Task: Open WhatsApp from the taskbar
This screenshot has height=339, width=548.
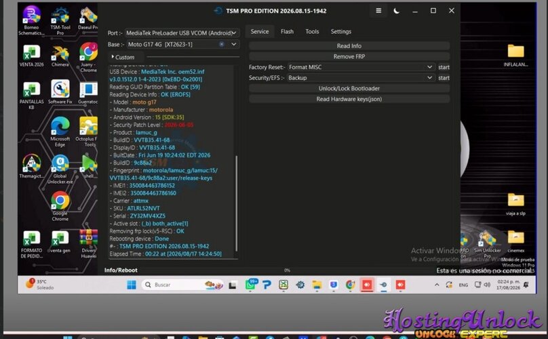Action: (x=250, y=285)
